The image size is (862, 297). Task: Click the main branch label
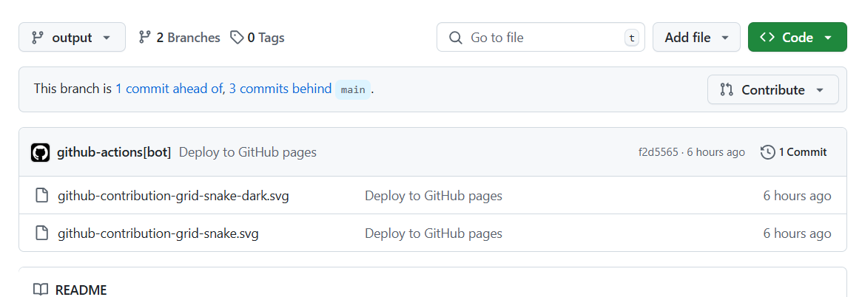(x=353, y=89)
